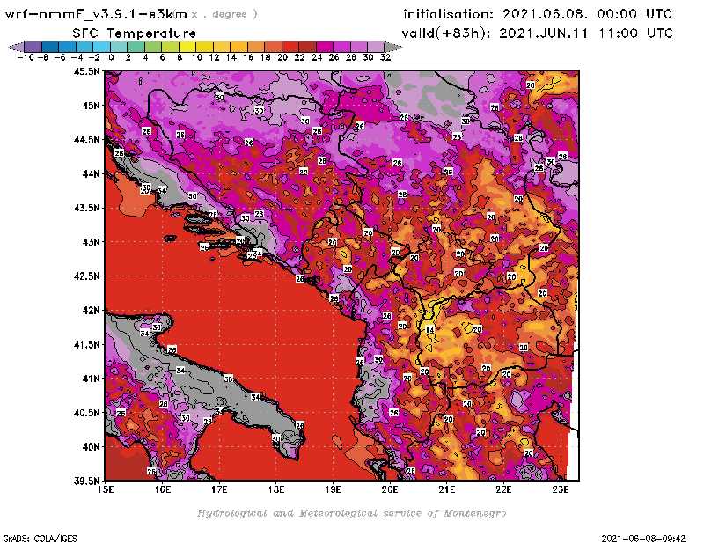
Task: Click the '45N' latitude axis label
Action: pos(92,106)
